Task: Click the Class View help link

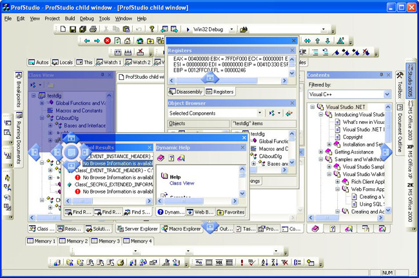Action: pyautogui.click(x=182, y=183)
